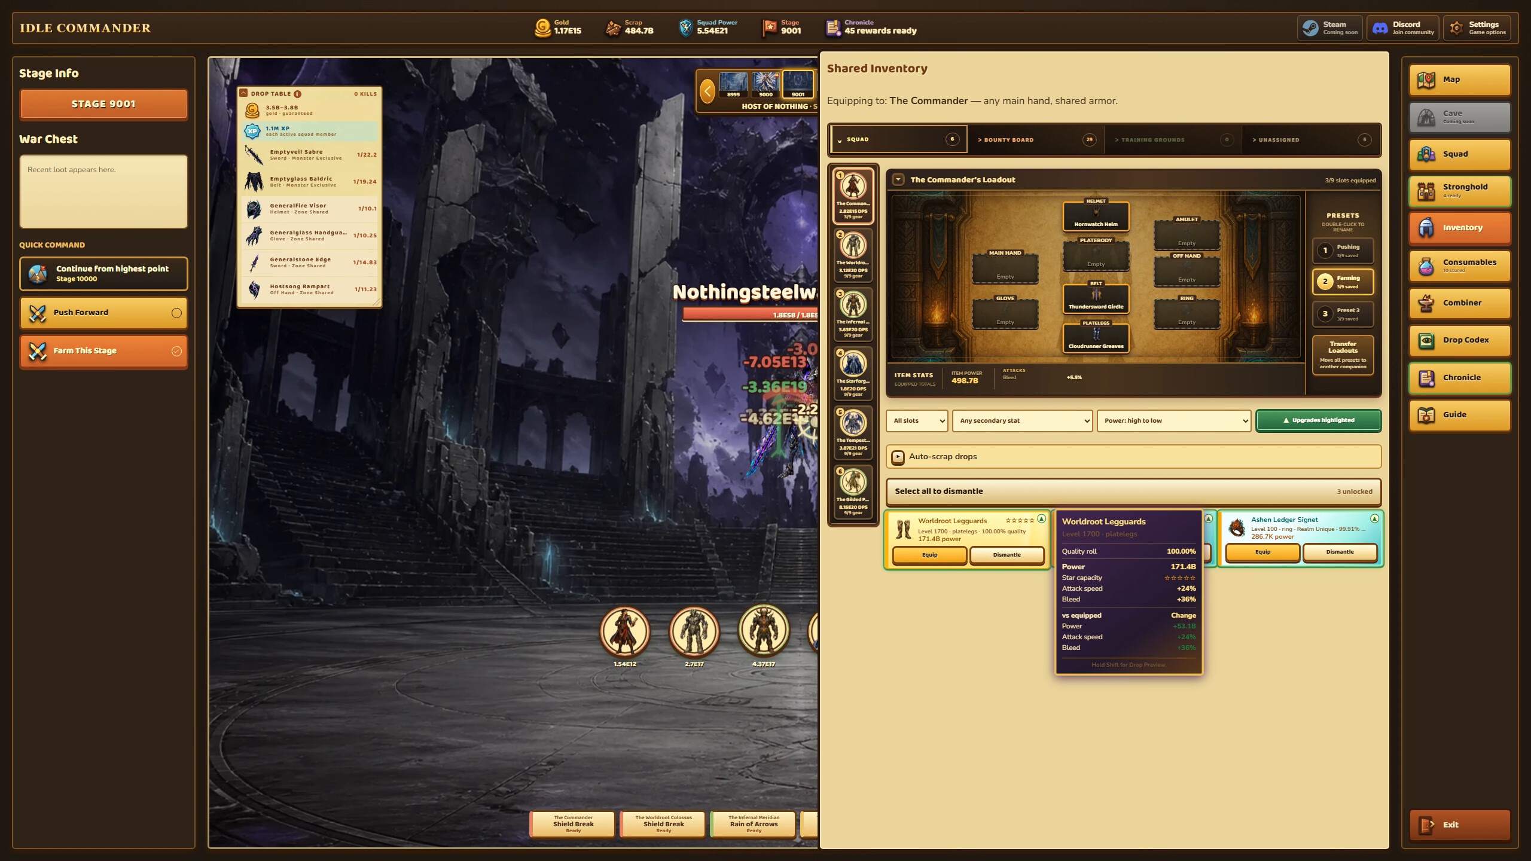
Task: Select preset 1 Pushing
Action: (x=1343, y=251)
